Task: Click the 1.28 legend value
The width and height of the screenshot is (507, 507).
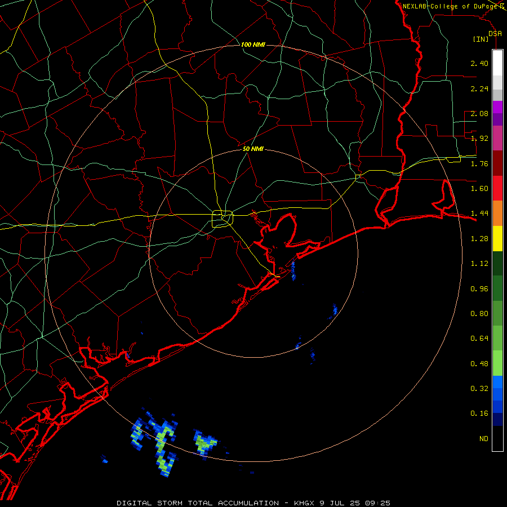Action: tap(479, 239)
